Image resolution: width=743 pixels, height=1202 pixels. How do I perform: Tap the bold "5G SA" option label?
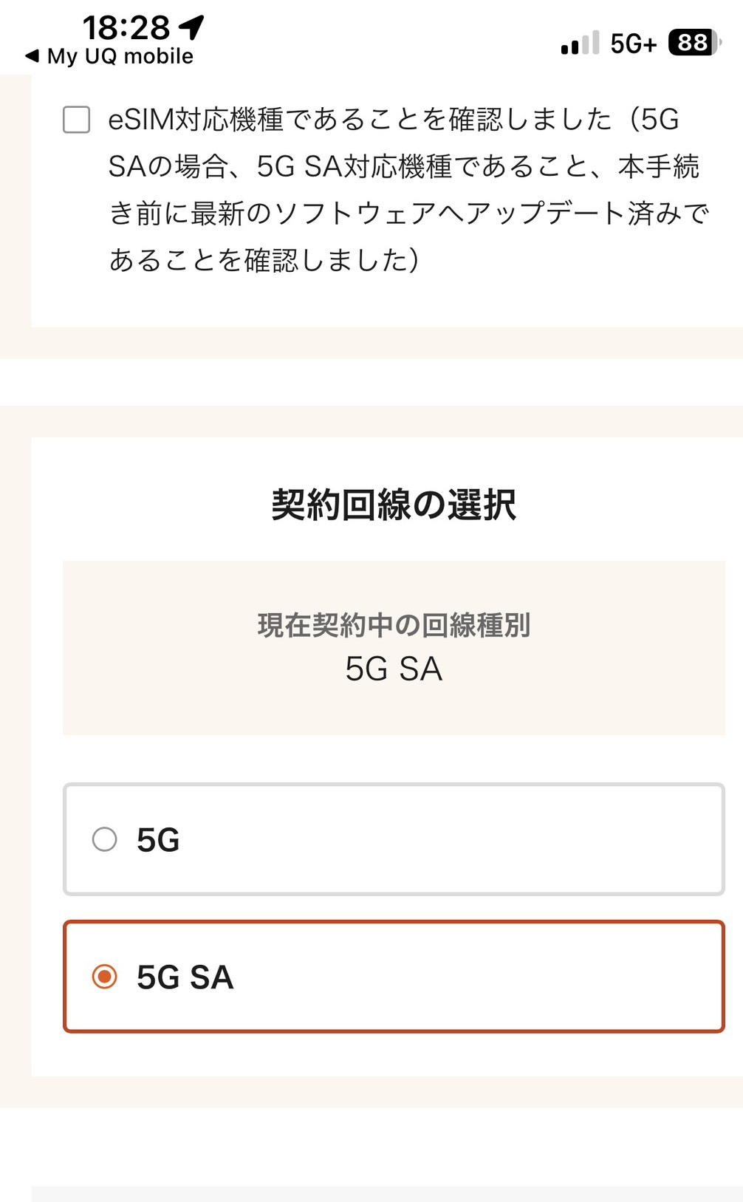pos(185,977)
